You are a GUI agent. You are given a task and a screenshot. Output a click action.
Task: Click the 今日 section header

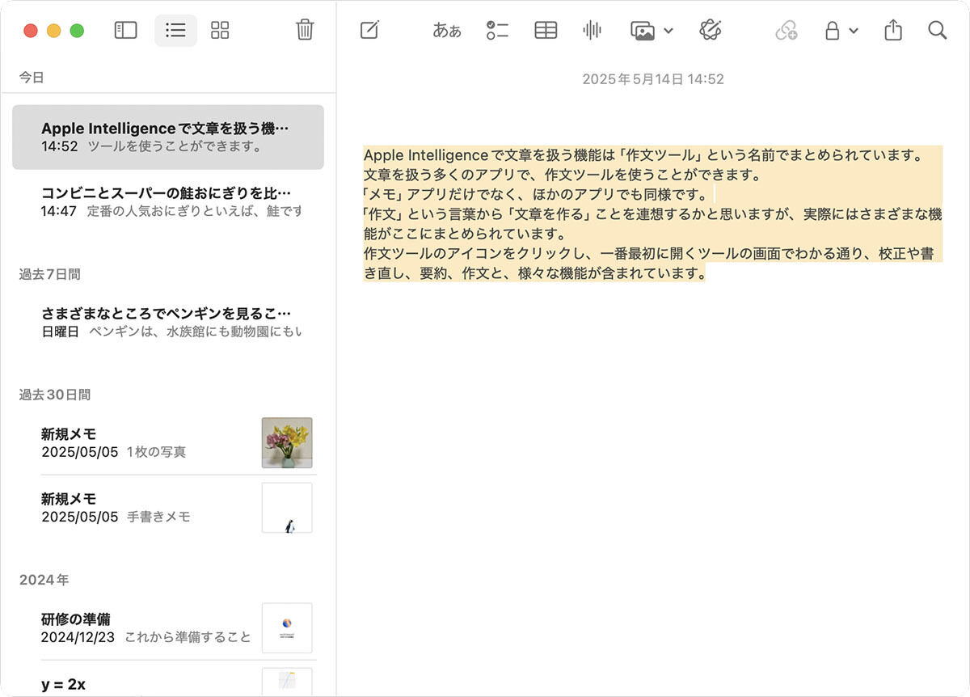click(x=32, y=78)
